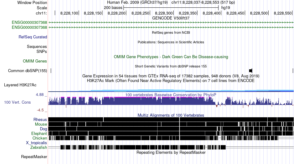Click Publications: Sequences in Scientific Articles title
The width and height of the screenshot is (294, 164).
click(x=171, y=42)
